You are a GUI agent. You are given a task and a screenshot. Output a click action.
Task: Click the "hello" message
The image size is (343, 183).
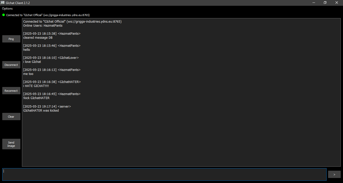26,50
